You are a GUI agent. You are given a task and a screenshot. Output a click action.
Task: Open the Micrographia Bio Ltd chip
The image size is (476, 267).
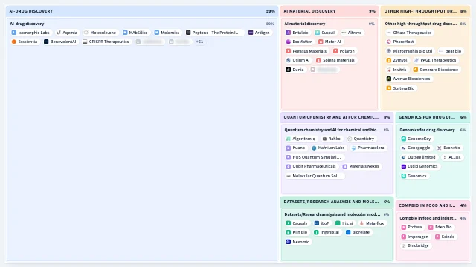coord(410,51)
